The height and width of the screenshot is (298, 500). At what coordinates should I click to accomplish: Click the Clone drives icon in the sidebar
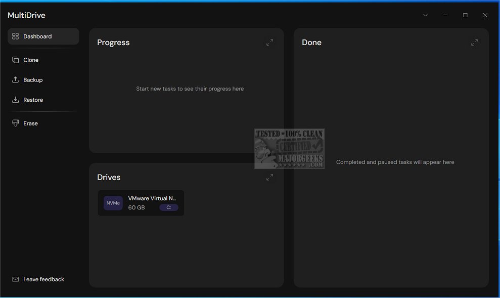(x=15, y=60)
